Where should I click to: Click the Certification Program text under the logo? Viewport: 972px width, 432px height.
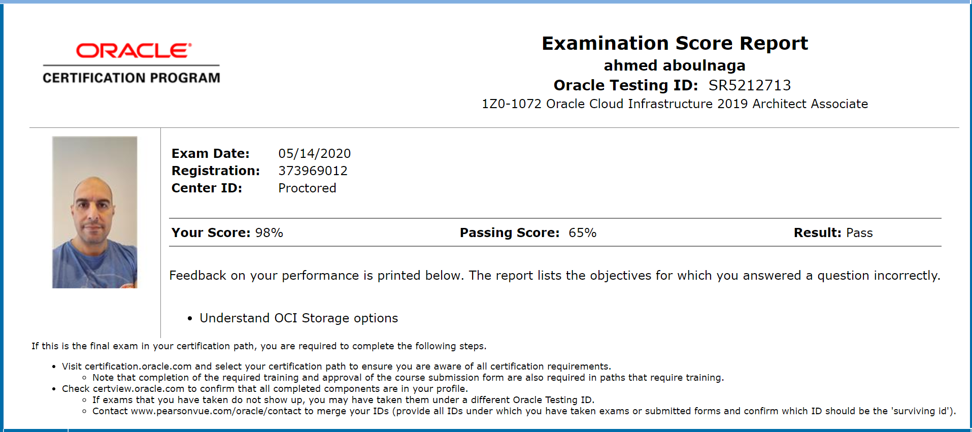point(131,78)
